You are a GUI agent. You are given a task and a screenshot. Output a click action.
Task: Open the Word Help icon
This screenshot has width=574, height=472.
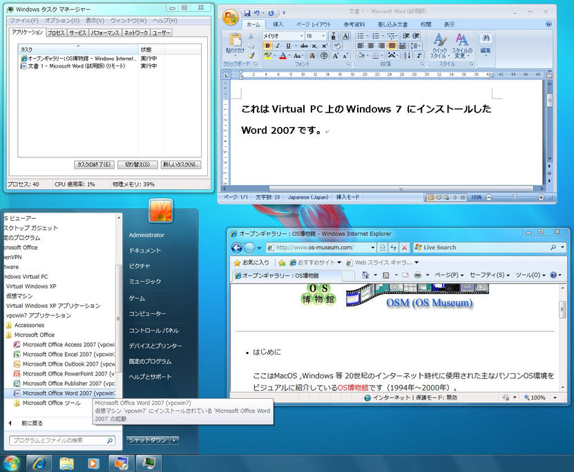(548, 24)
